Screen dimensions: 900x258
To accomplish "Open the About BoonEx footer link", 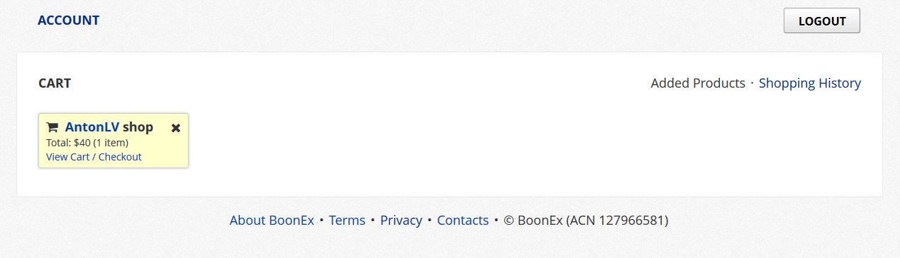I will click(x=272, y=220).
